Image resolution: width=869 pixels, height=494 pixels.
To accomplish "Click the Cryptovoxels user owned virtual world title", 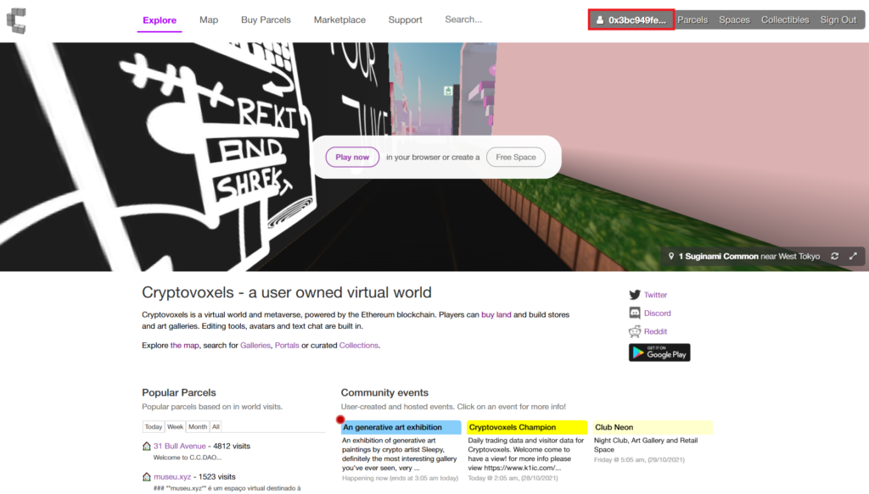I will click(x=287, y=292).
